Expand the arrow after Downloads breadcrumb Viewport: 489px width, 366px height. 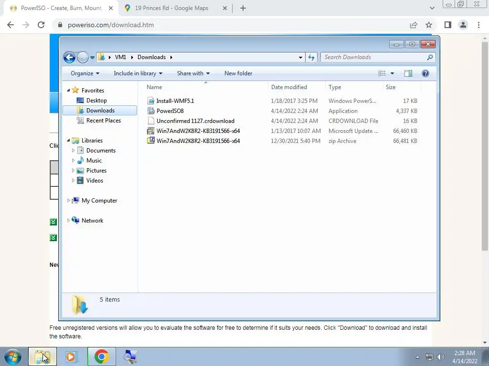coord(171,57)
